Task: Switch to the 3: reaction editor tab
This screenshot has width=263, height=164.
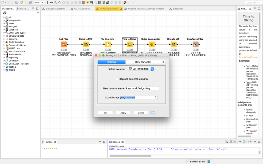Action: point(176,9)
